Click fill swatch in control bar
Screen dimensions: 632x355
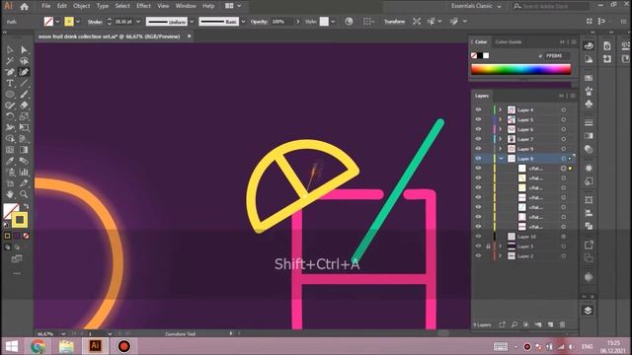[x=48, y=22]
